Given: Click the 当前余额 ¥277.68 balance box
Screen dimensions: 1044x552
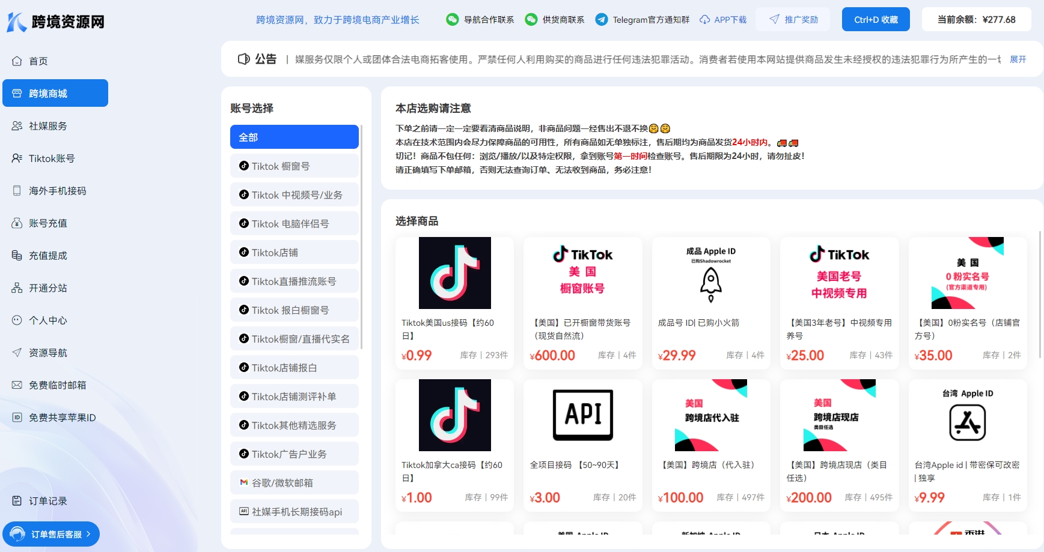Looking at the screenshot, I should (977, 19).
